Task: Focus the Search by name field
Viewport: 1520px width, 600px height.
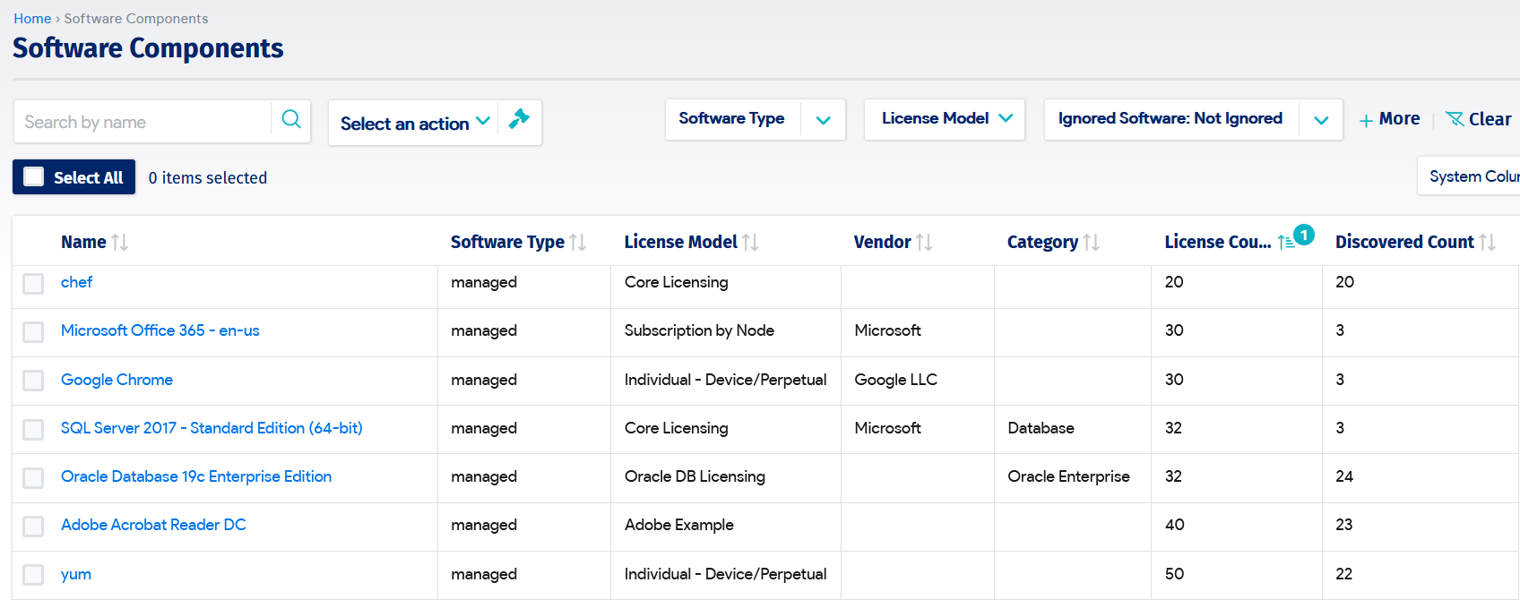Action: [x=143, y=121]
